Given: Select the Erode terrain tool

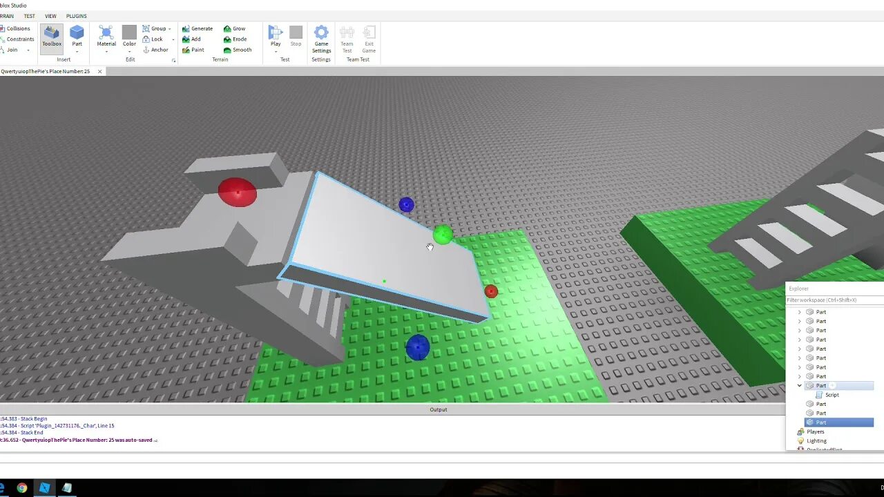Looking at the screenshot, I should click(235, 39).
